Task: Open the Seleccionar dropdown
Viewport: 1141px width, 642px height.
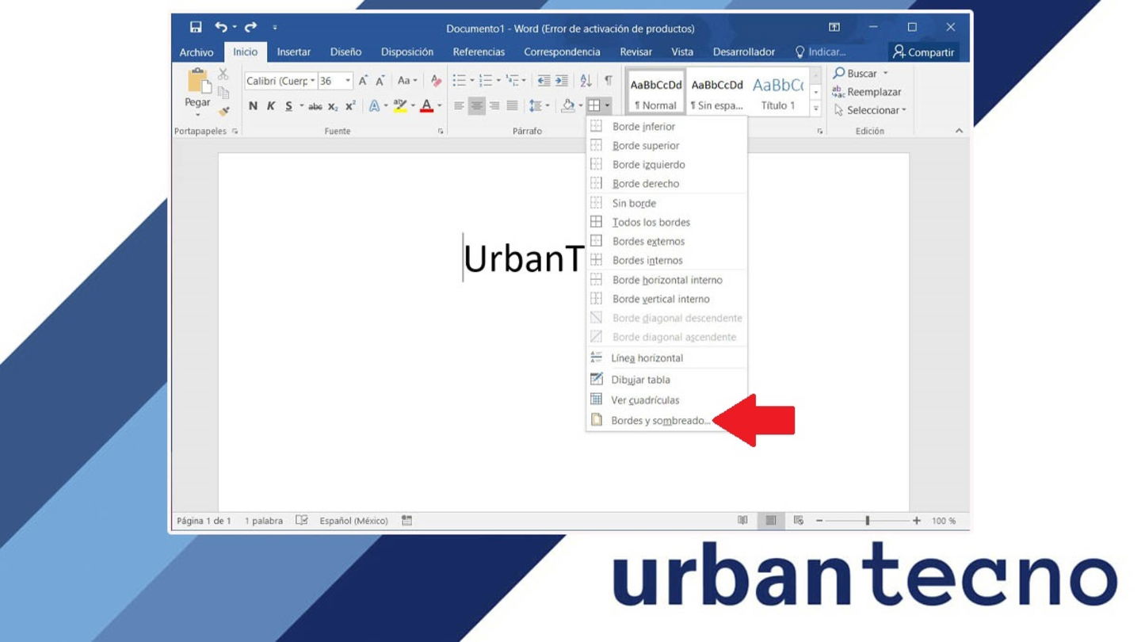Action: (870, 110)
